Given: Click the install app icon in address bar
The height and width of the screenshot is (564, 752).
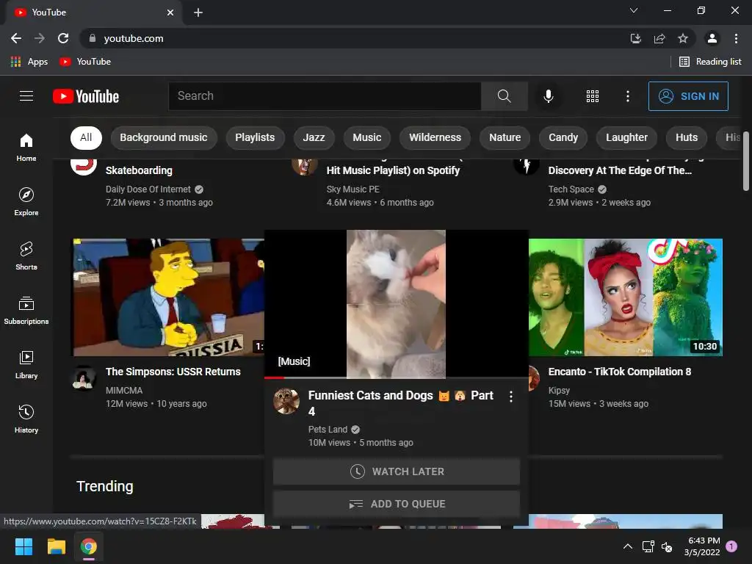Looking at the screenshot, I should (636, 38).
